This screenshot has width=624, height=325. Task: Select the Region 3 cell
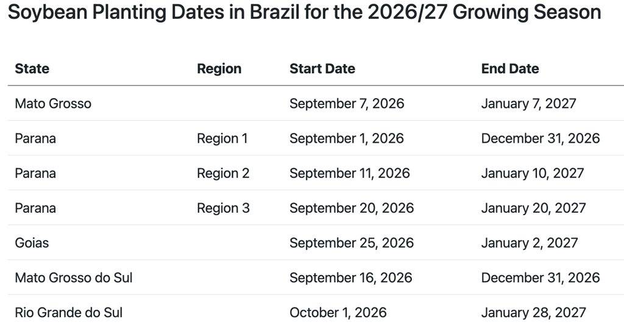[x=223, y=208]
